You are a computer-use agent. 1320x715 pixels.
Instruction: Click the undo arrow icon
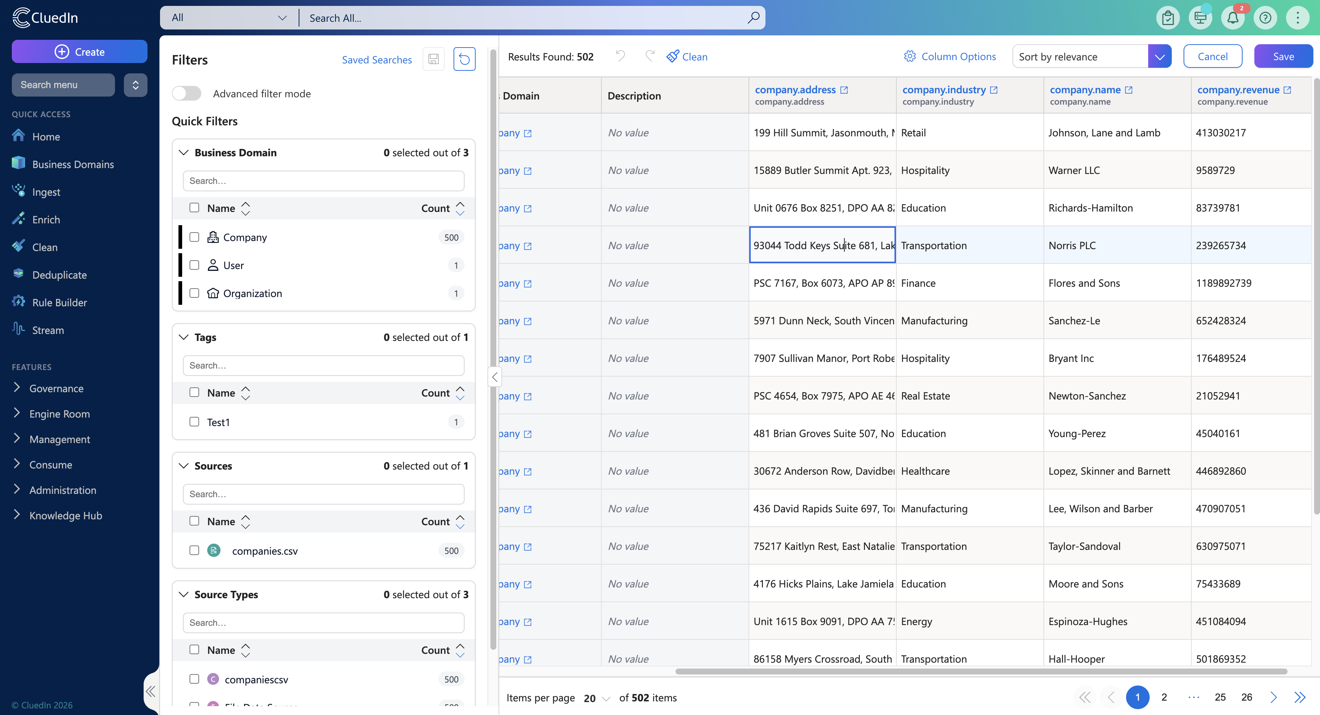tap(621, 56)
